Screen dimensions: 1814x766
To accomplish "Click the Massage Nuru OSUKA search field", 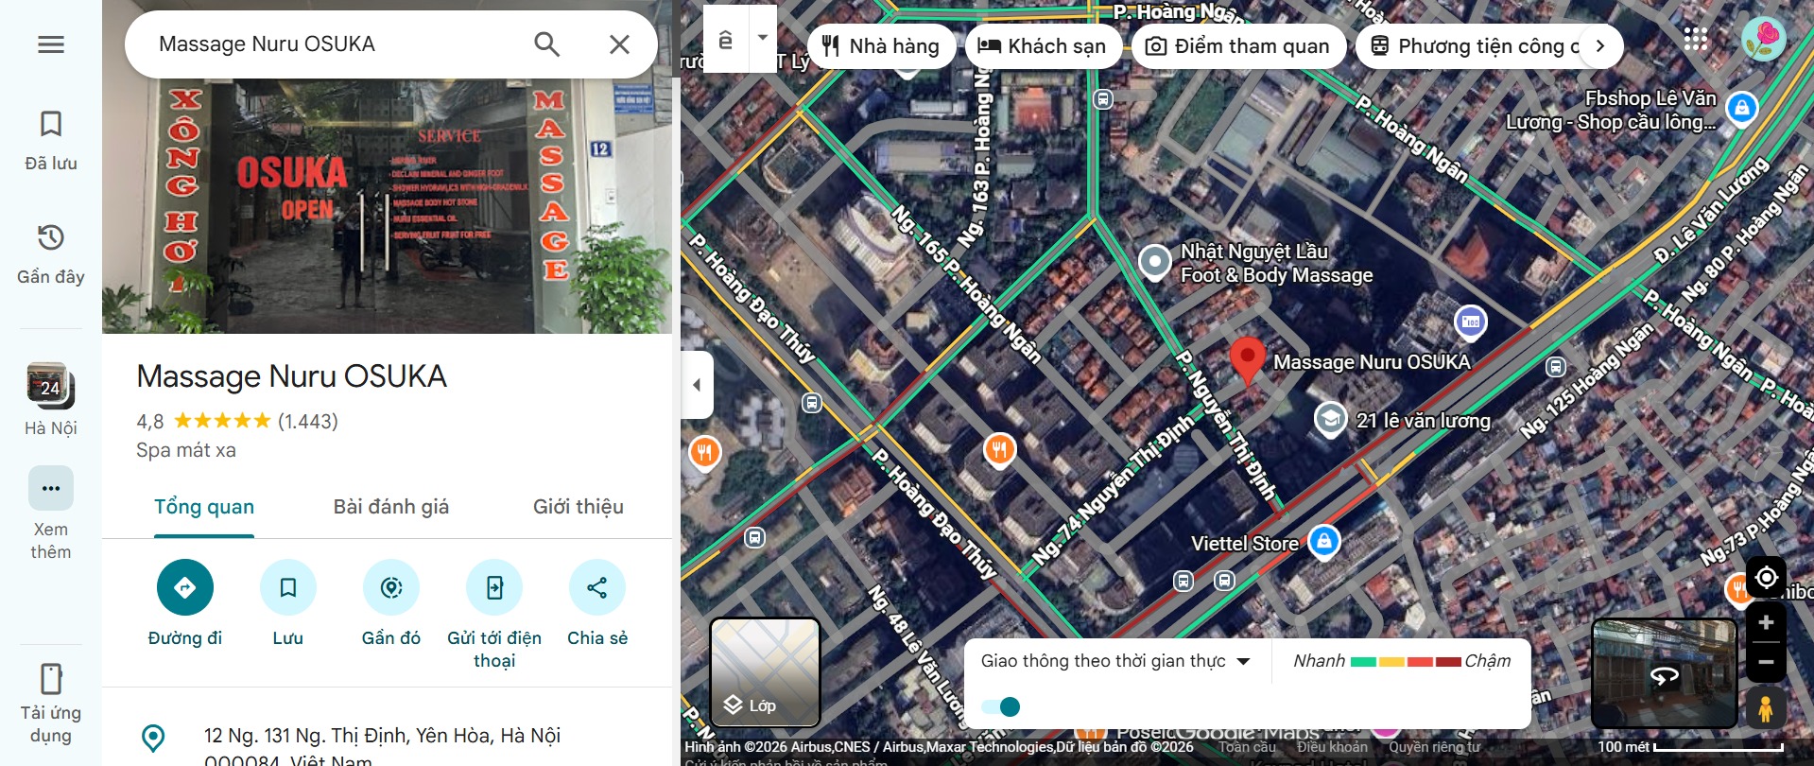I will 331,44.
